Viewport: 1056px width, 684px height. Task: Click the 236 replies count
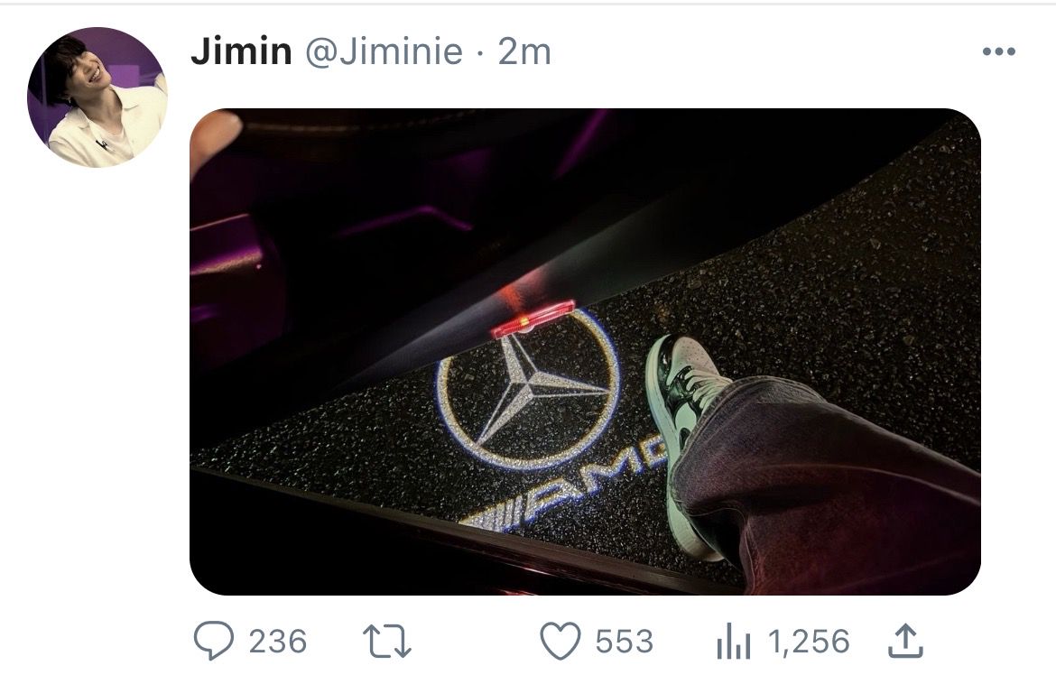277,641
